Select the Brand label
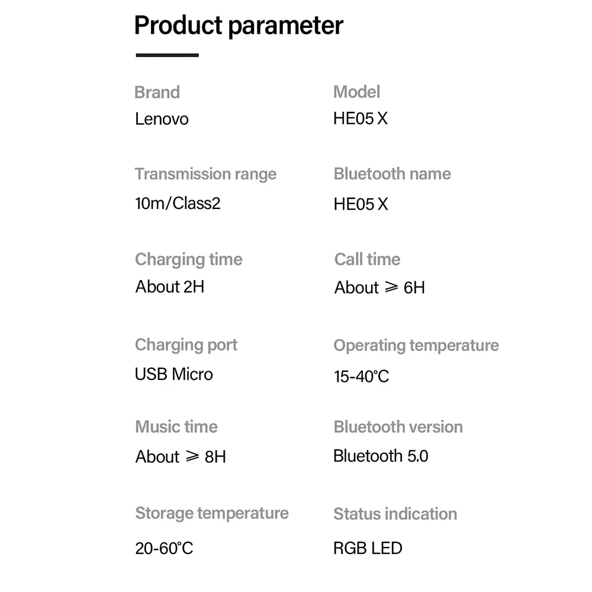The image size is (592, 592). tap(157, 92)
